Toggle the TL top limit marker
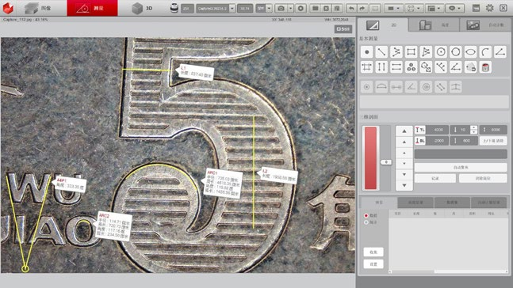The height and width of the screenshot is (288, 513). (x=420, y=130)
